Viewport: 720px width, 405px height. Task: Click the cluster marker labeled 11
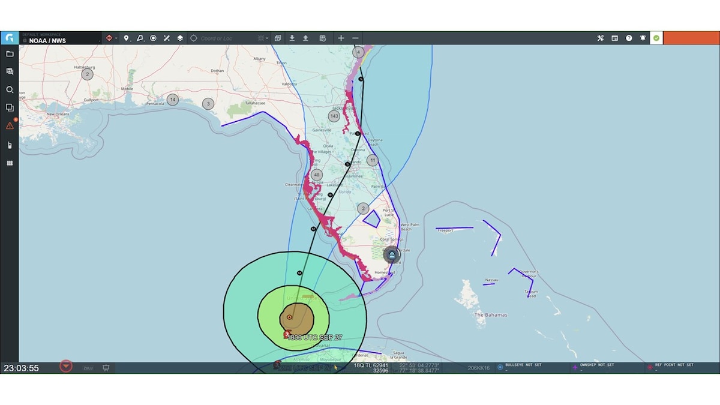[373, 160]
